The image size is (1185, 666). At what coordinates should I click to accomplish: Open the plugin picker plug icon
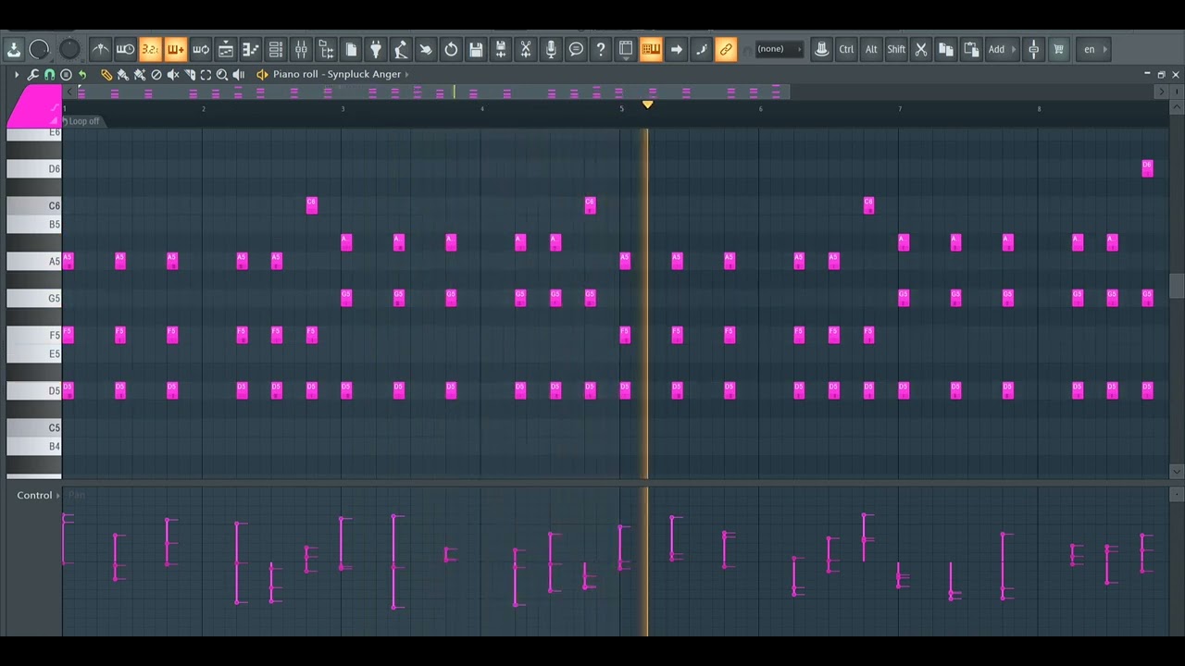pyautogui.click(x=376, y=49)
